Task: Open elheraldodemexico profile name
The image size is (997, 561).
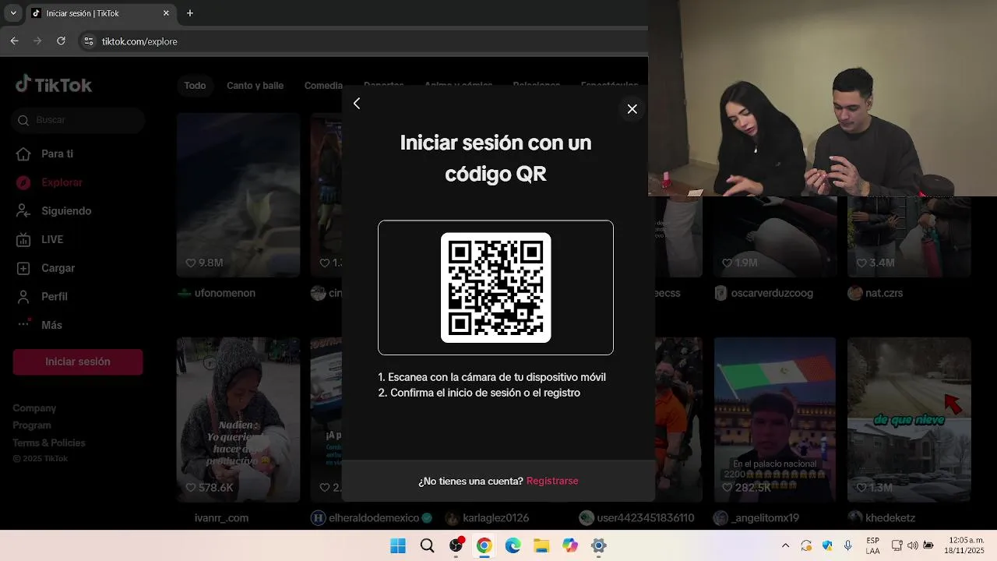Action: [x=375, y=517]
